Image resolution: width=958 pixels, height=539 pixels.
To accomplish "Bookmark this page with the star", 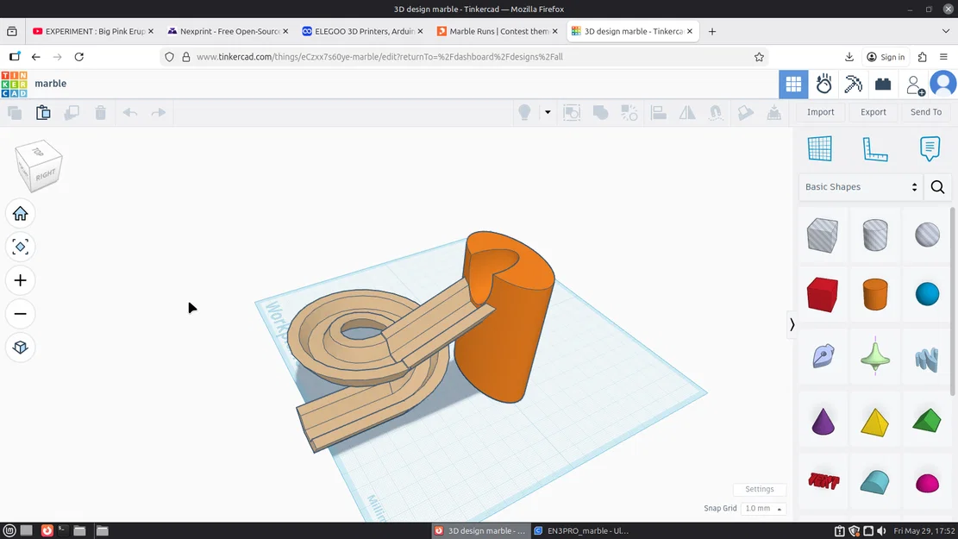I will [x=759, y=57].
